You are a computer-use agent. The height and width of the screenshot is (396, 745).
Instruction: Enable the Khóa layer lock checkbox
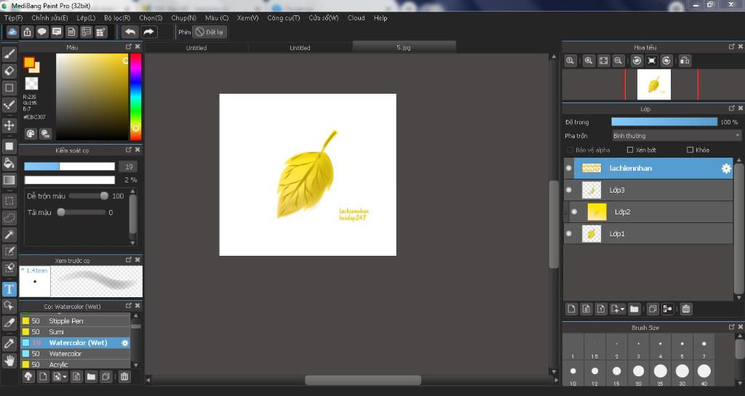(690, 150)
